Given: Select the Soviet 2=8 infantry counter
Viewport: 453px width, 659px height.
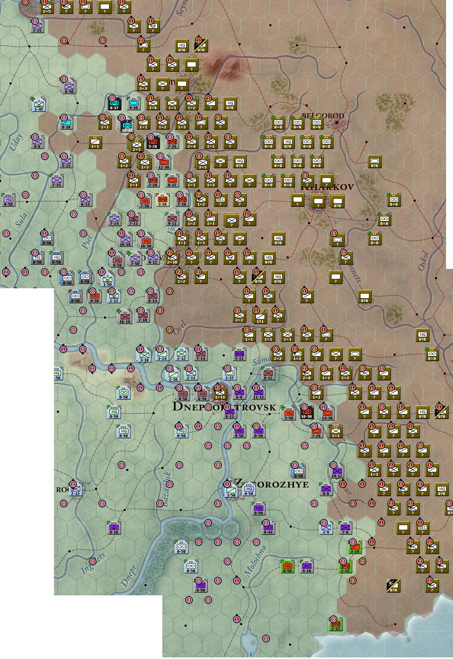Looking at the screenshot, I should (x=307, y=373).
